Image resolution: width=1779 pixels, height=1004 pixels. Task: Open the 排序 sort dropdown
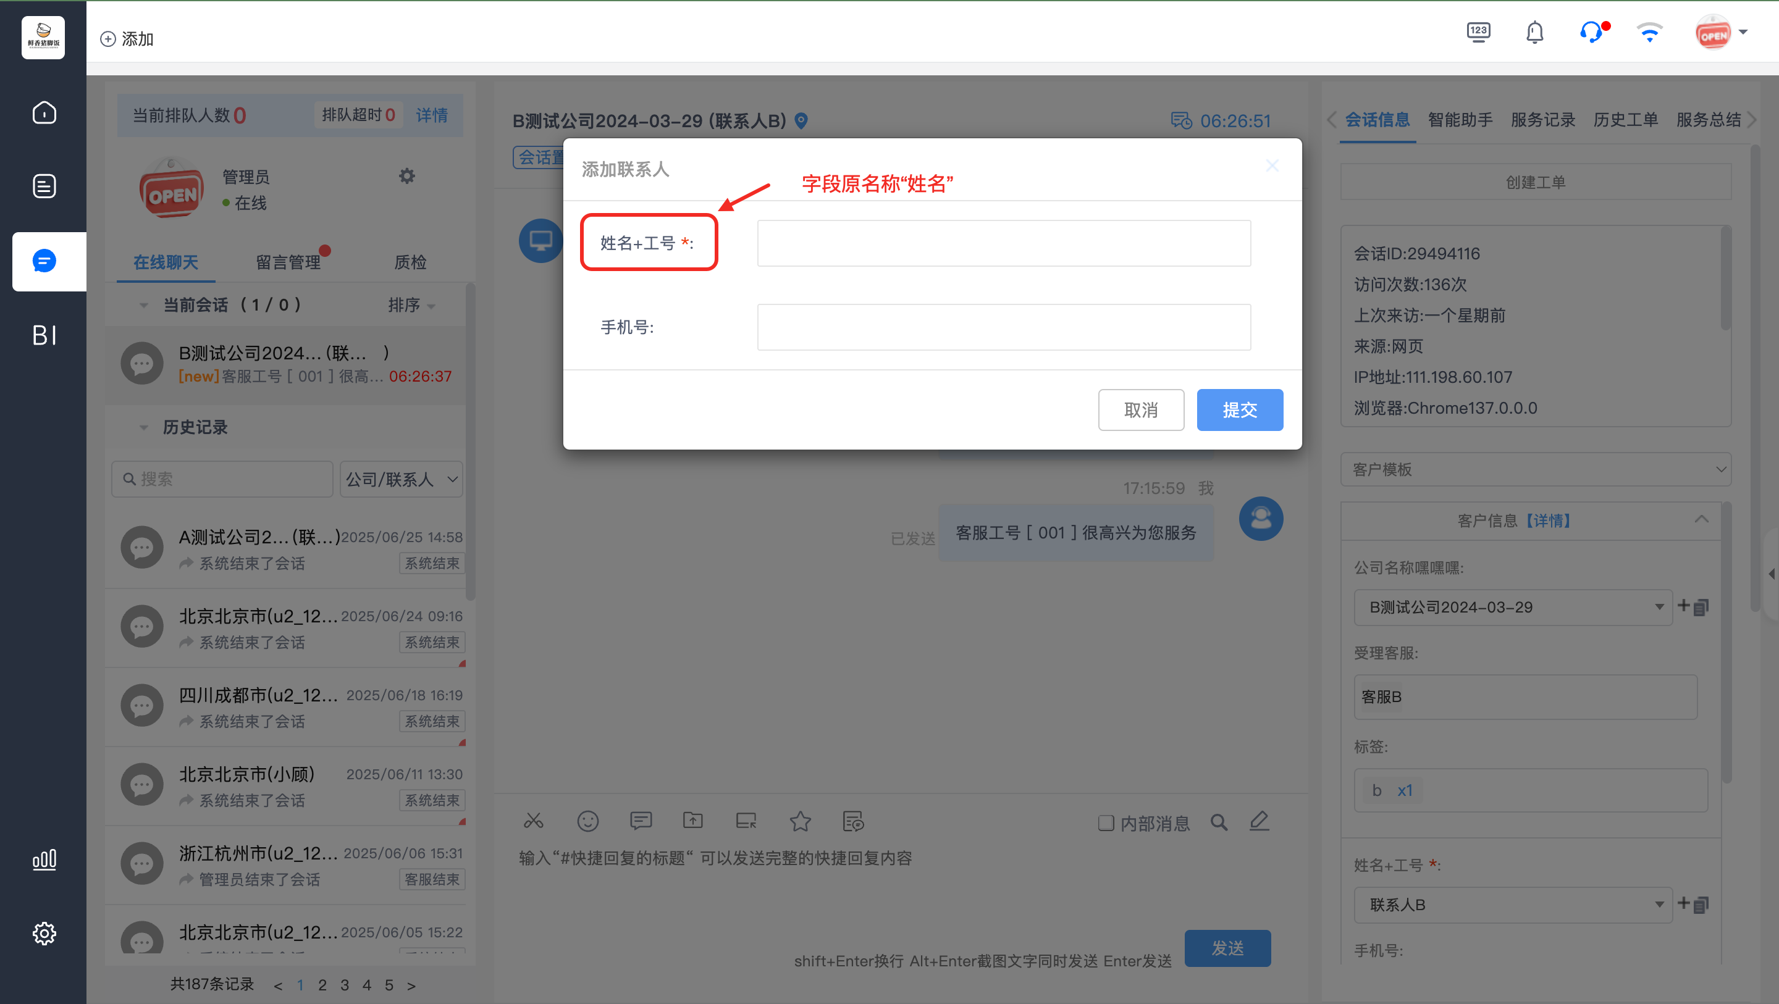click(x=411, y=305)
